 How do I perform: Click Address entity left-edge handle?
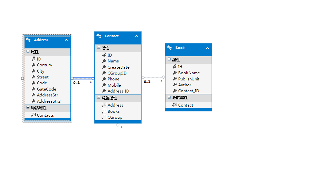[22, 78]
